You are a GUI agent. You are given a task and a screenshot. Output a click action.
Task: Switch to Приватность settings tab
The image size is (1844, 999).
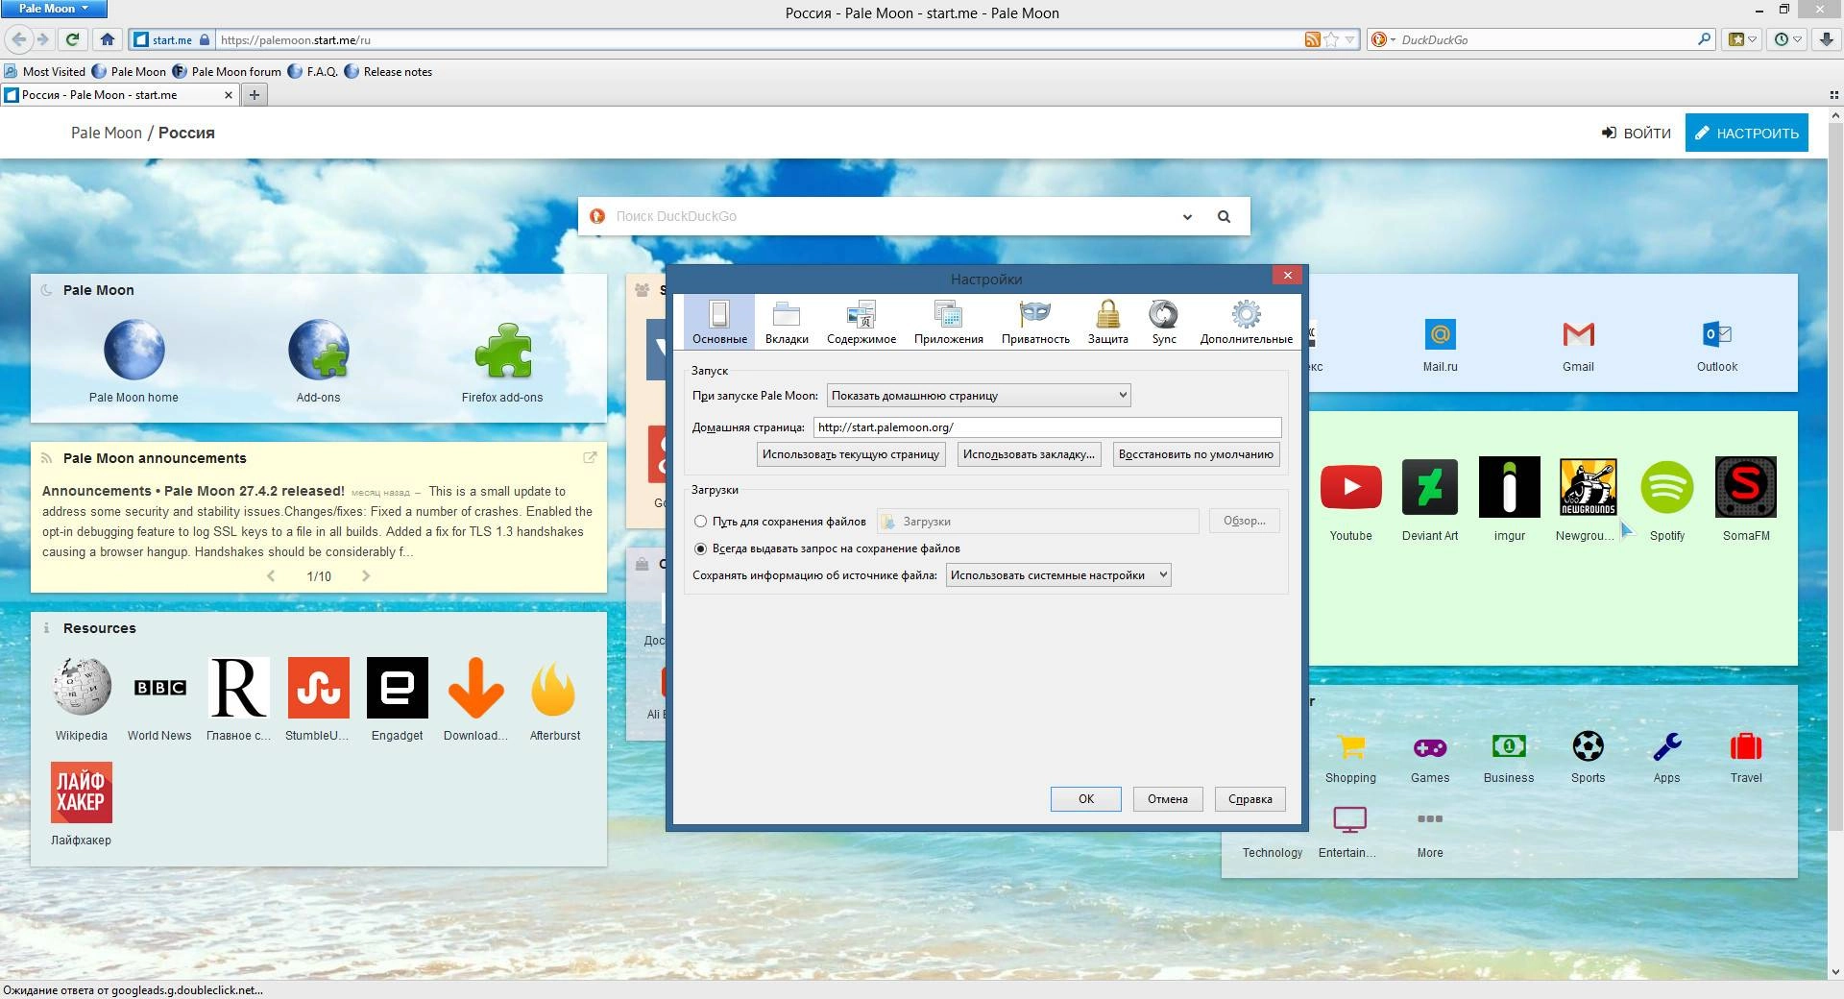(x=1035, y=322)
